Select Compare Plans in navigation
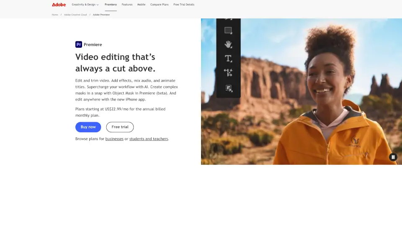The height and width of the screenshot is (226, 402). pyautogui.click(x=160, y=5)
